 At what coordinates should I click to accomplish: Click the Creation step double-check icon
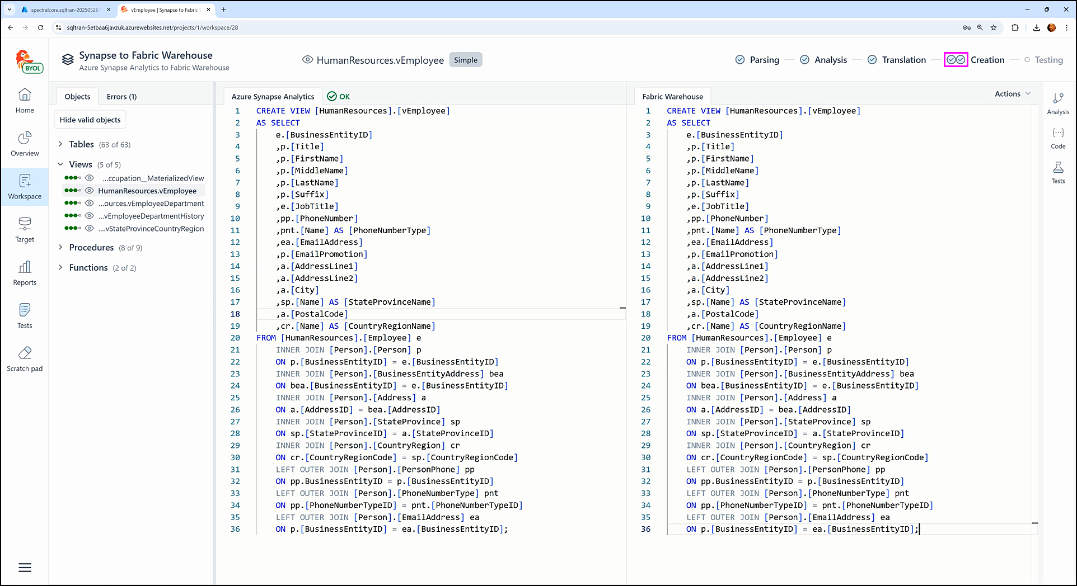(956, 60)
